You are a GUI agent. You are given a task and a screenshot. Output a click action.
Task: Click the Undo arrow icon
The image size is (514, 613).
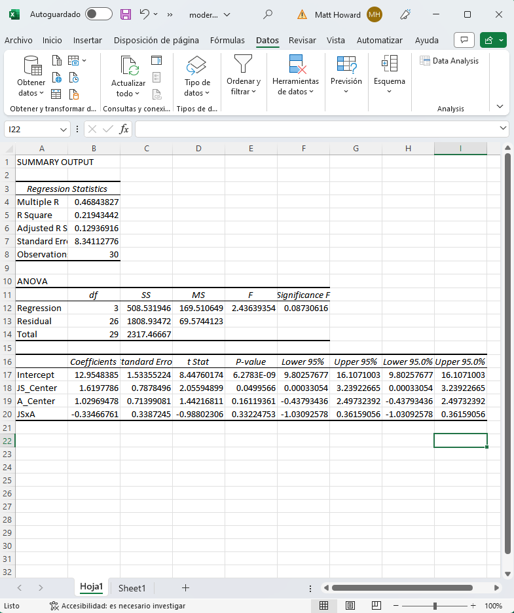click(x=145, y=14)
